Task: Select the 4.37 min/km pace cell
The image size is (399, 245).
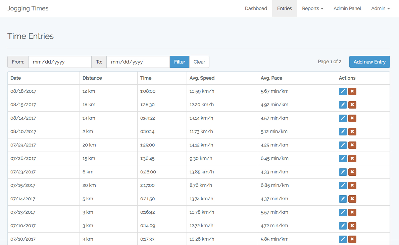Action: (x=297, y=199)
